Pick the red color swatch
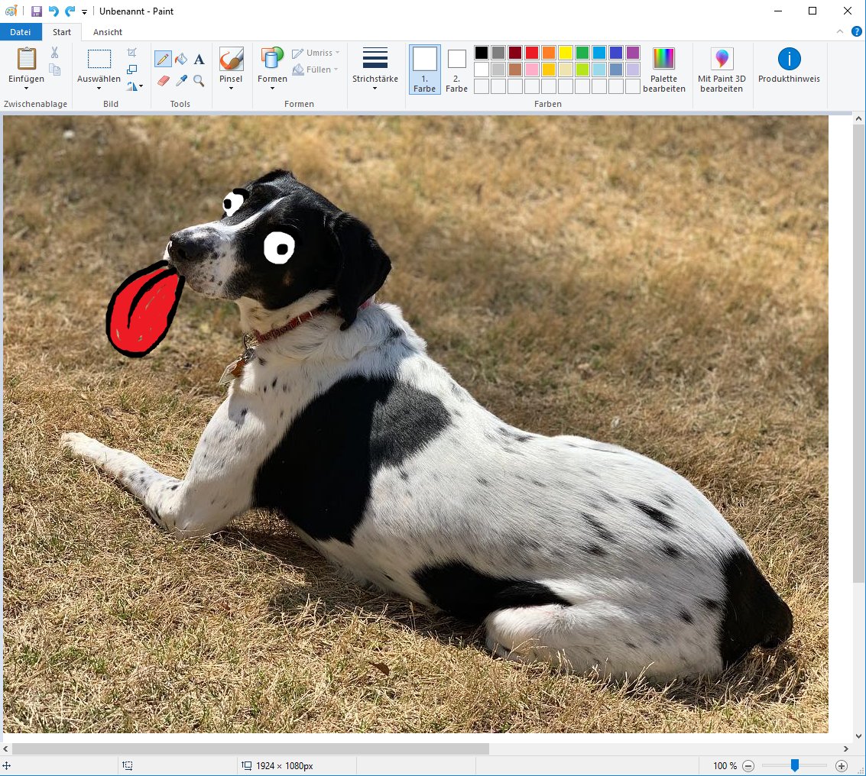Screen dimensions: 866x776 click(x=532, y=53)
